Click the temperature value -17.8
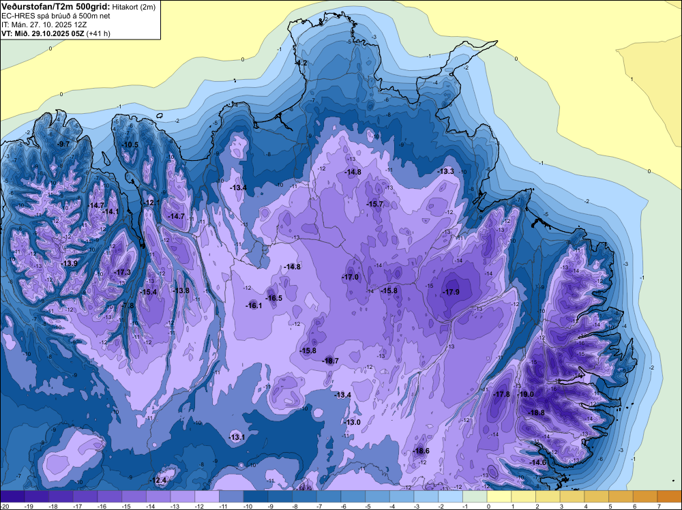 [502, 394]
